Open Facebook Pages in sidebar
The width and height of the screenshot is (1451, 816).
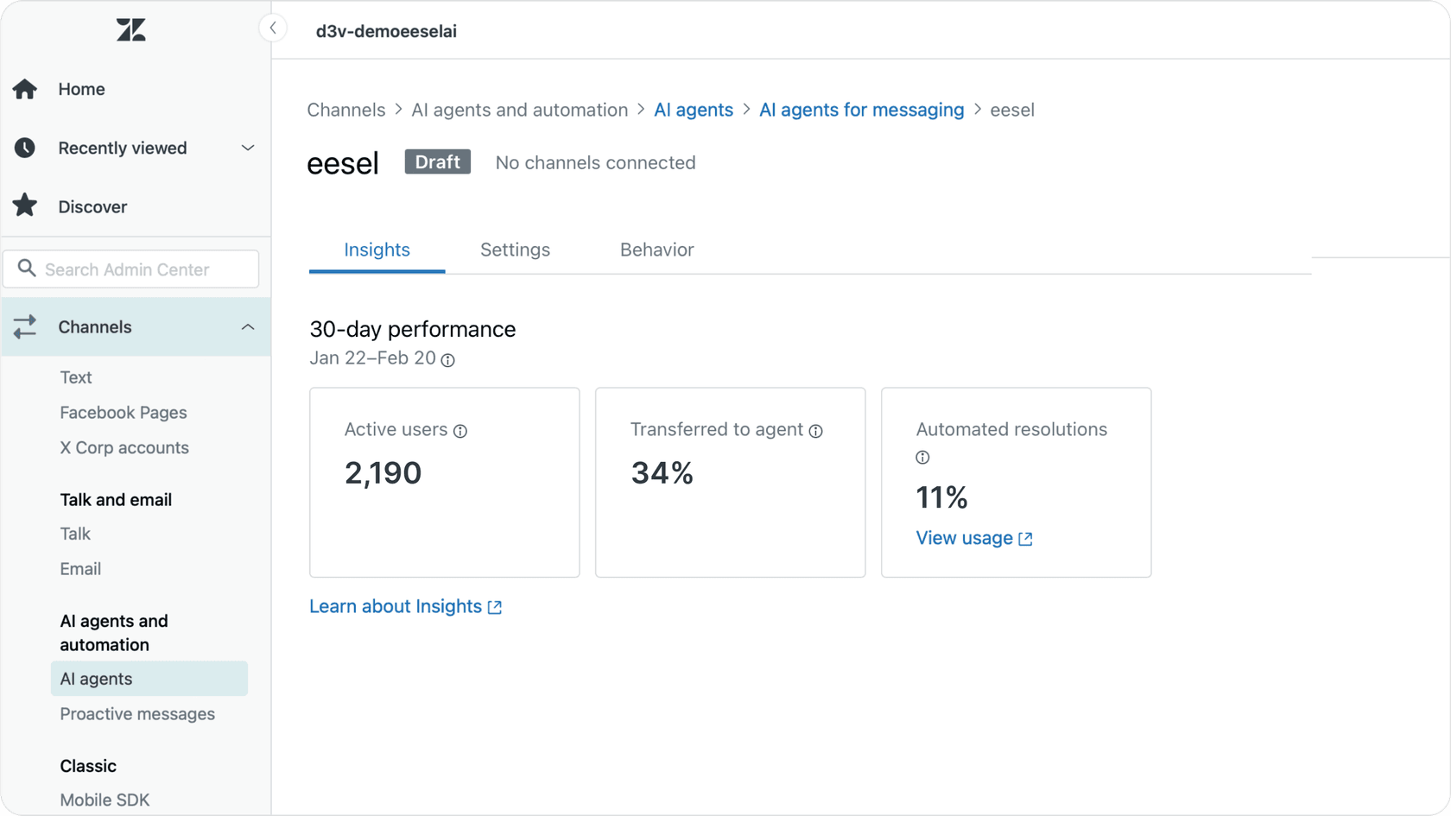[124, 413]
